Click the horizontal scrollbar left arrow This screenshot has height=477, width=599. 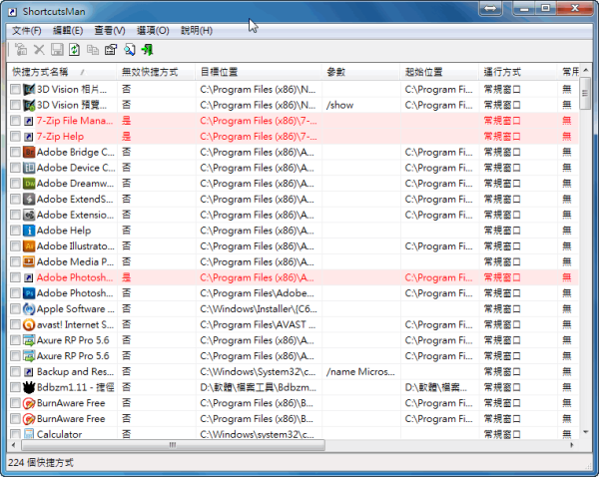[x=14, y=445]
